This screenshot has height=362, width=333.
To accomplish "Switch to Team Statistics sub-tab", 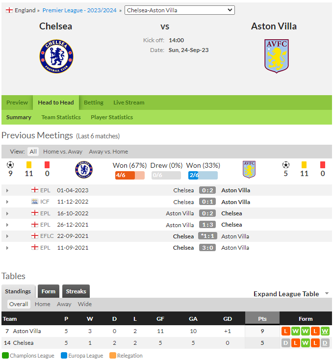I will click(61, 117).
